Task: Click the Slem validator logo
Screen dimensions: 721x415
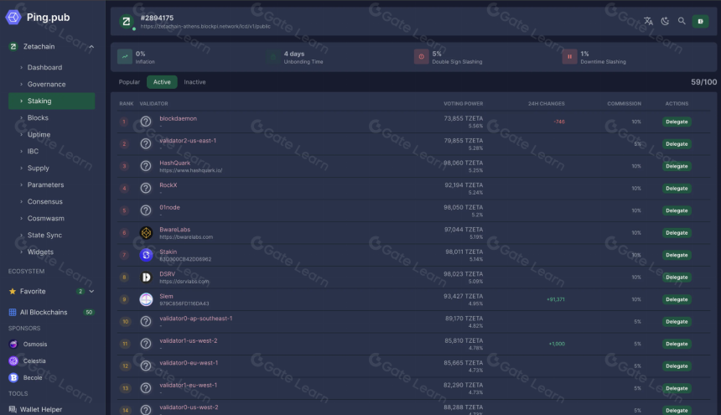Action: (x=146, y=299)
